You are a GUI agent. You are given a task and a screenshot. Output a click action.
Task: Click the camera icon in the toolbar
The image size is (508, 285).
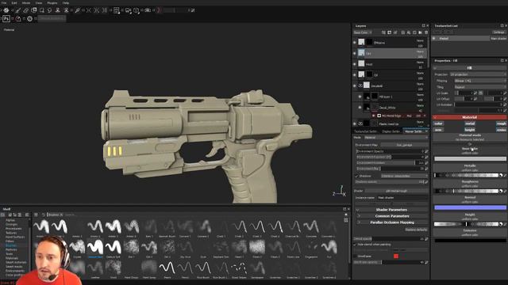(x=148, y=10)
